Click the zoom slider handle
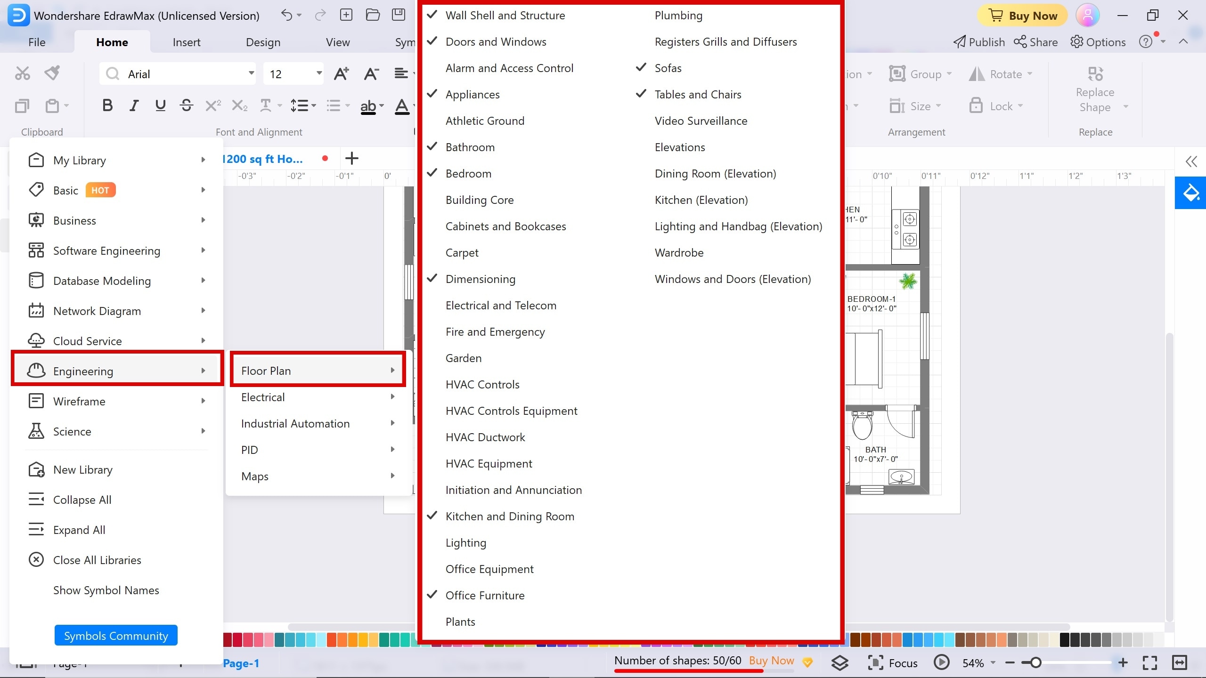Image resolution: width=1206 pixels, height=678 pixels. [1035, 663]
